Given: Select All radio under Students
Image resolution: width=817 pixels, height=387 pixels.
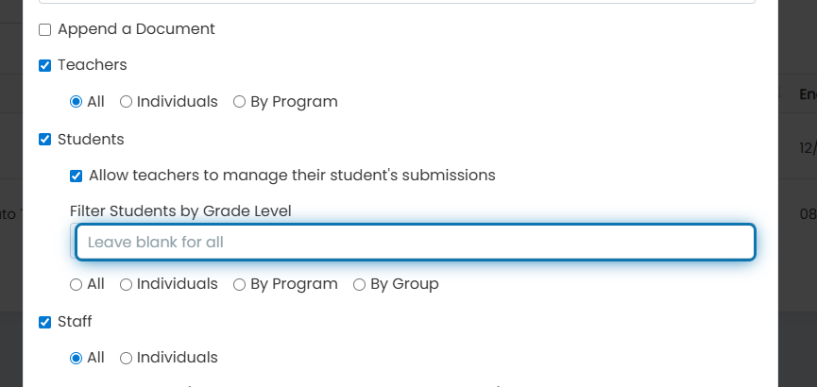Looking at the screenshot, I should (77, 284).
